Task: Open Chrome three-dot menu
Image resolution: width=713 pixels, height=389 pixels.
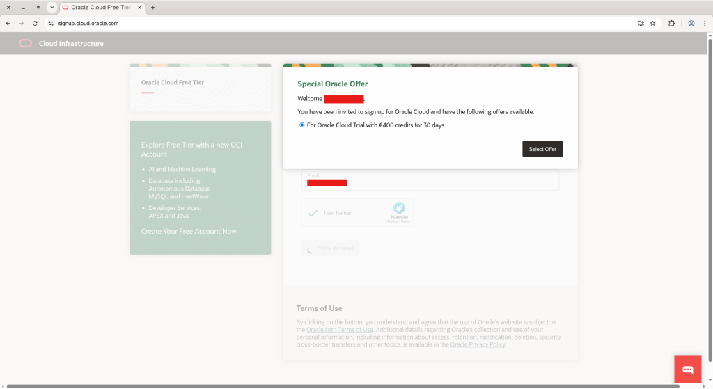Action: pyautogui.click(x=705, y=23)
